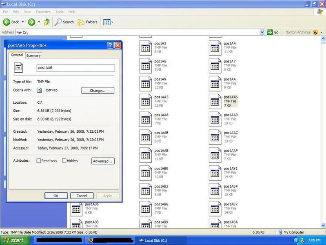Click the green Back arrow icon
This screenshot has height=245, width=326.
pos(7,22)
